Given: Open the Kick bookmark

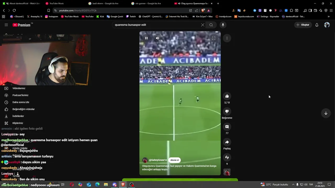Looking at the screenshot, I should point(100,16).
